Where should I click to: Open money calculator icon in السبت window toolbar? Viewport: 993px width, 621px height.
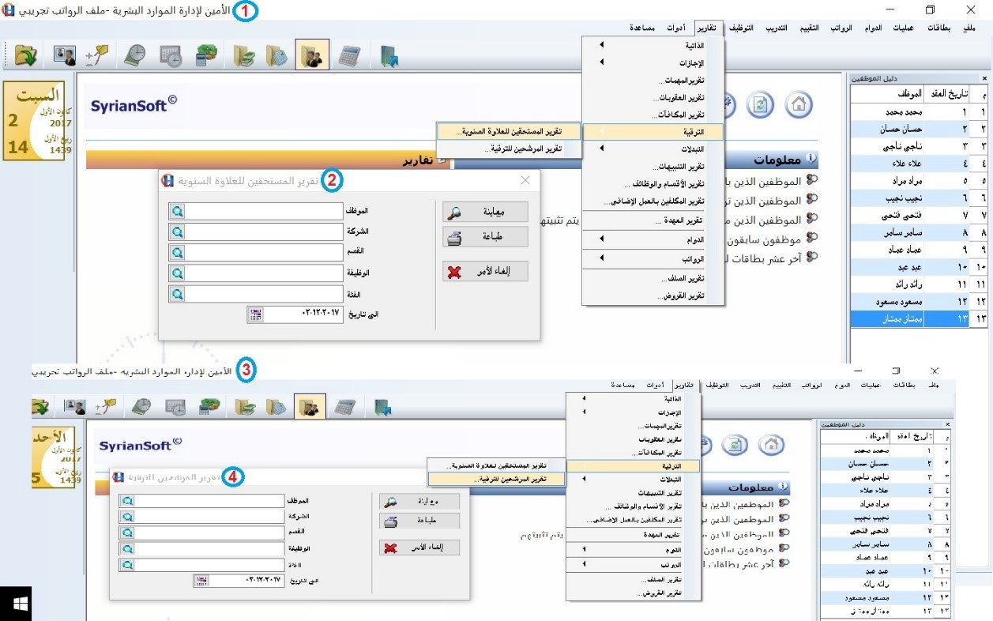point(207,55)
